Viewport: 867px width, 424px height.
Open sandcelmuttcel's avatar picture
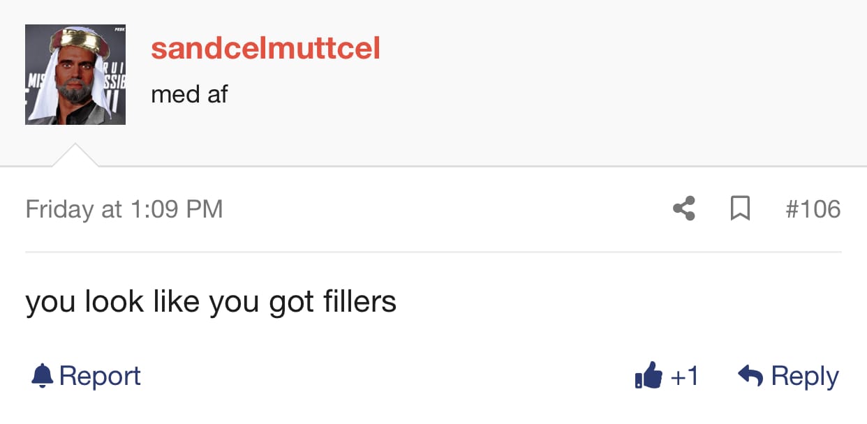point(75,75)
